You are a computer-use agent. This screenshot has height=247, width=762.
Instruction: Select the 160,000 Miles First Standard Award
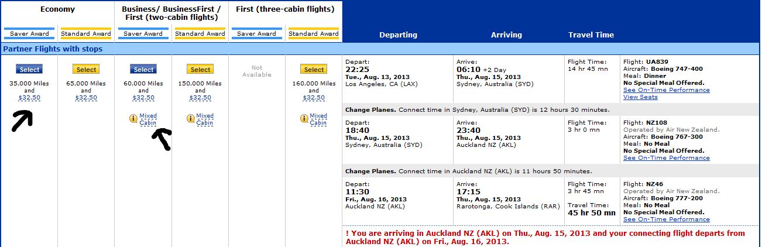(314, 70)
